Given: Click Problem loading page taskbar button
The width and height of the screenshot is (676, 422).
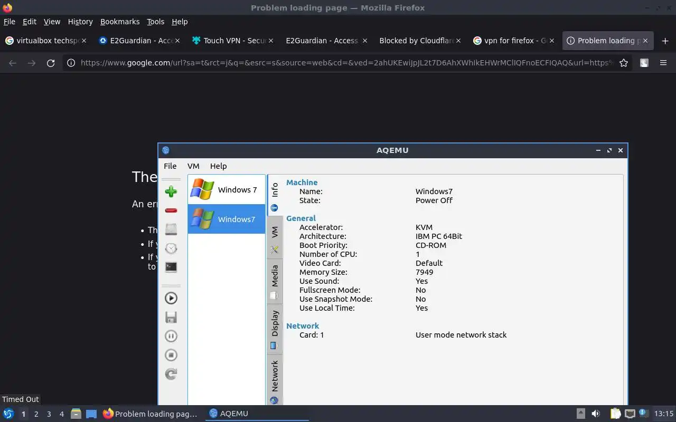Looking at the screenshot, I should pos(150,414).
